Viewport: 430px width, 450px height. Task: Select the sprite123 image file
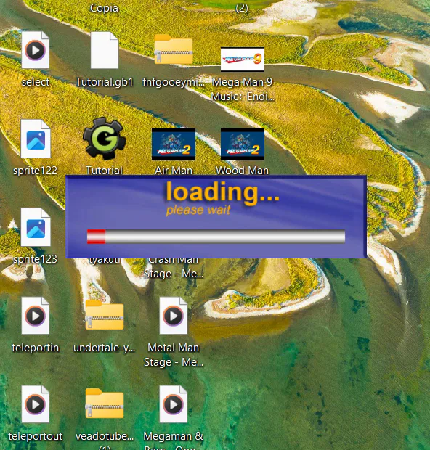point(36,227)
